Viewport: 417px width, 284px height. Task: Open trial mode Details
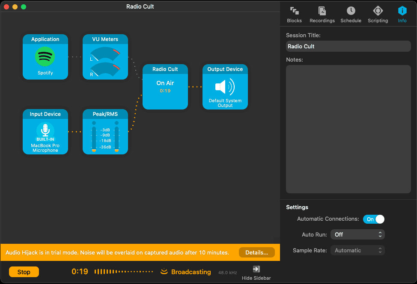click(x=256, y=252)
